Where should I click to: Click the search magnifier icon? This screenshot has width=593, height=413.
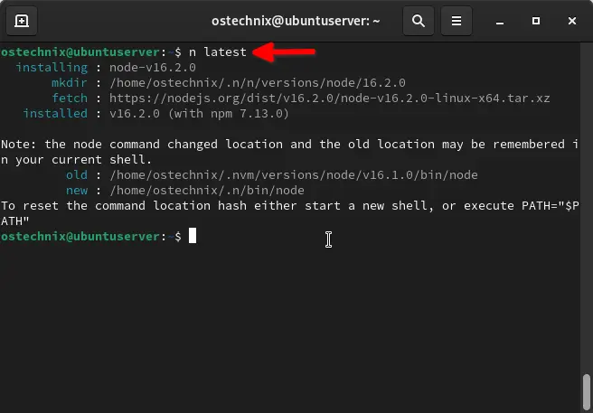click(x=419, y=21)
